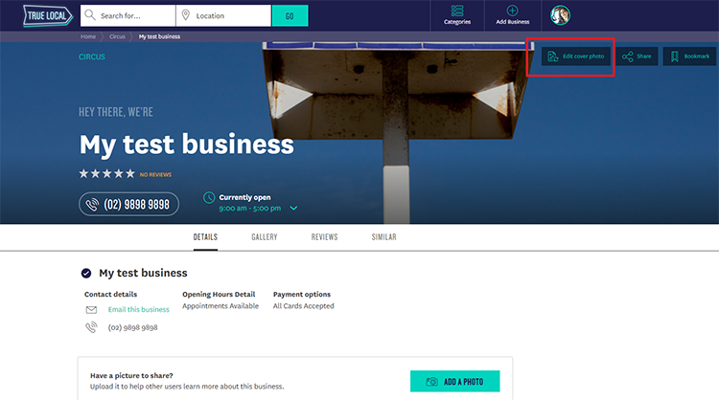Click the Search for input field
719x400 pixels.
128,15
